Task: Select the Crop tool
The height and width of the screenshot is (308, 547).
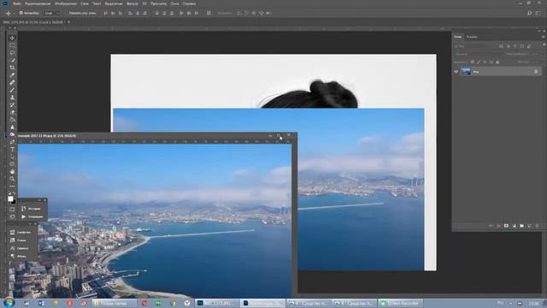Action: [12, 68]
